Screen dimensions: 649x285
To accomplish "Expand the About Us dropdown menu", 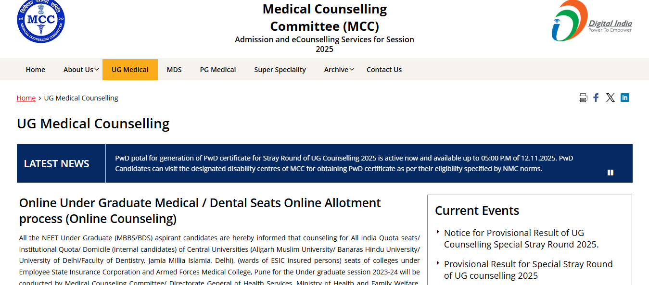I will point(81,70).
